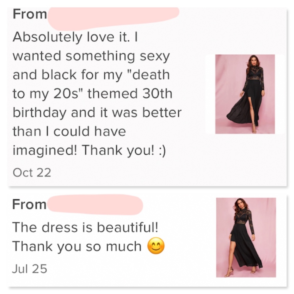Click the "Thank you so much" line
The height and width of the screenshot is (294, 294).
point(77,246)
